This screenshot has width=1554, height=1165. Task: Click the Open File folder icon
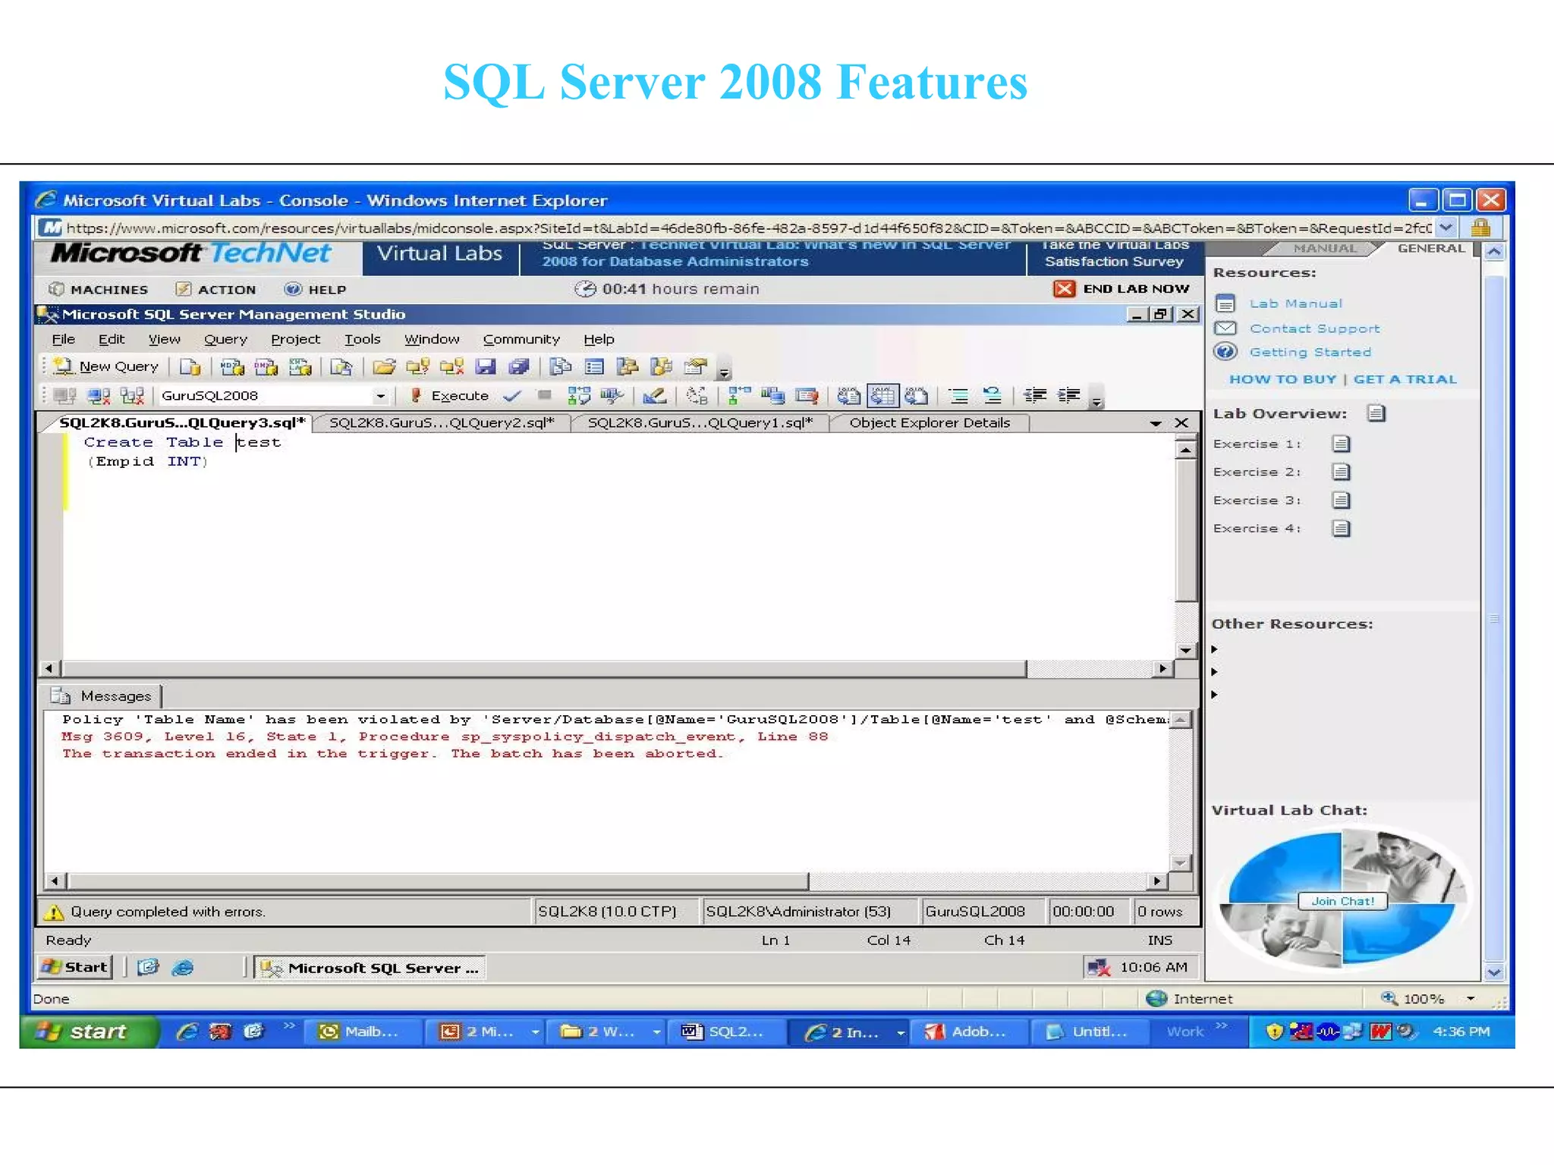384,367
